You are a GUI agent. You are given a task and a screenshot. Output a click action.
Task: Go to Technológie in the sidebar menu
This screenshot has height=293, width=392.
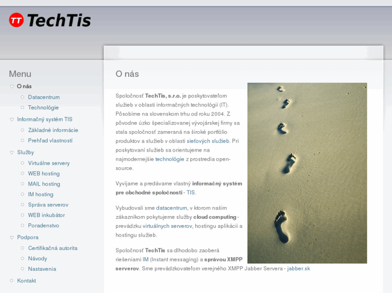tap(43, 108)
